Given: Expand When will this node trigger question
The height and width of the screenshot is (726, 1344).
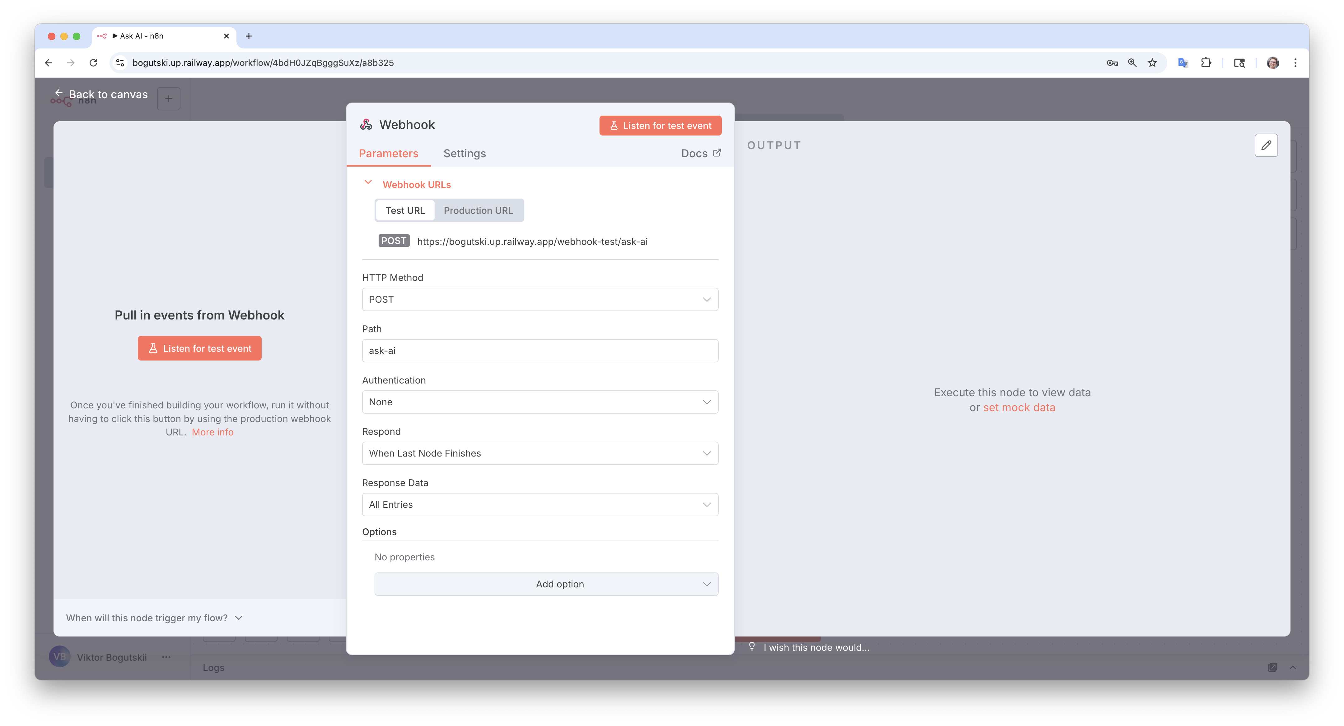Looking at the screenshot, I should coord(154,618).
